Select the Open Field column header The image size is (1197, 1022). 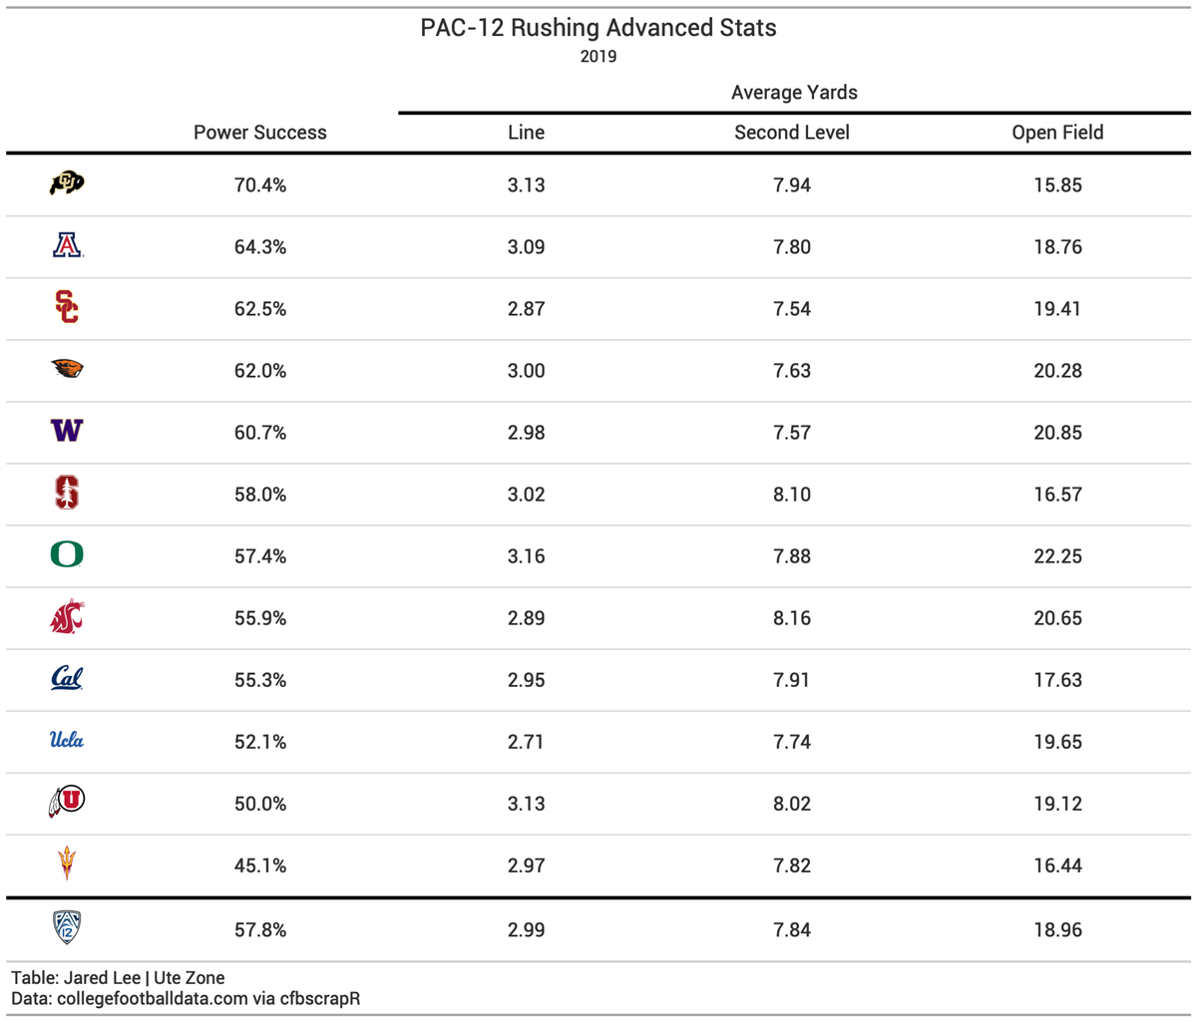point(1057,133)
